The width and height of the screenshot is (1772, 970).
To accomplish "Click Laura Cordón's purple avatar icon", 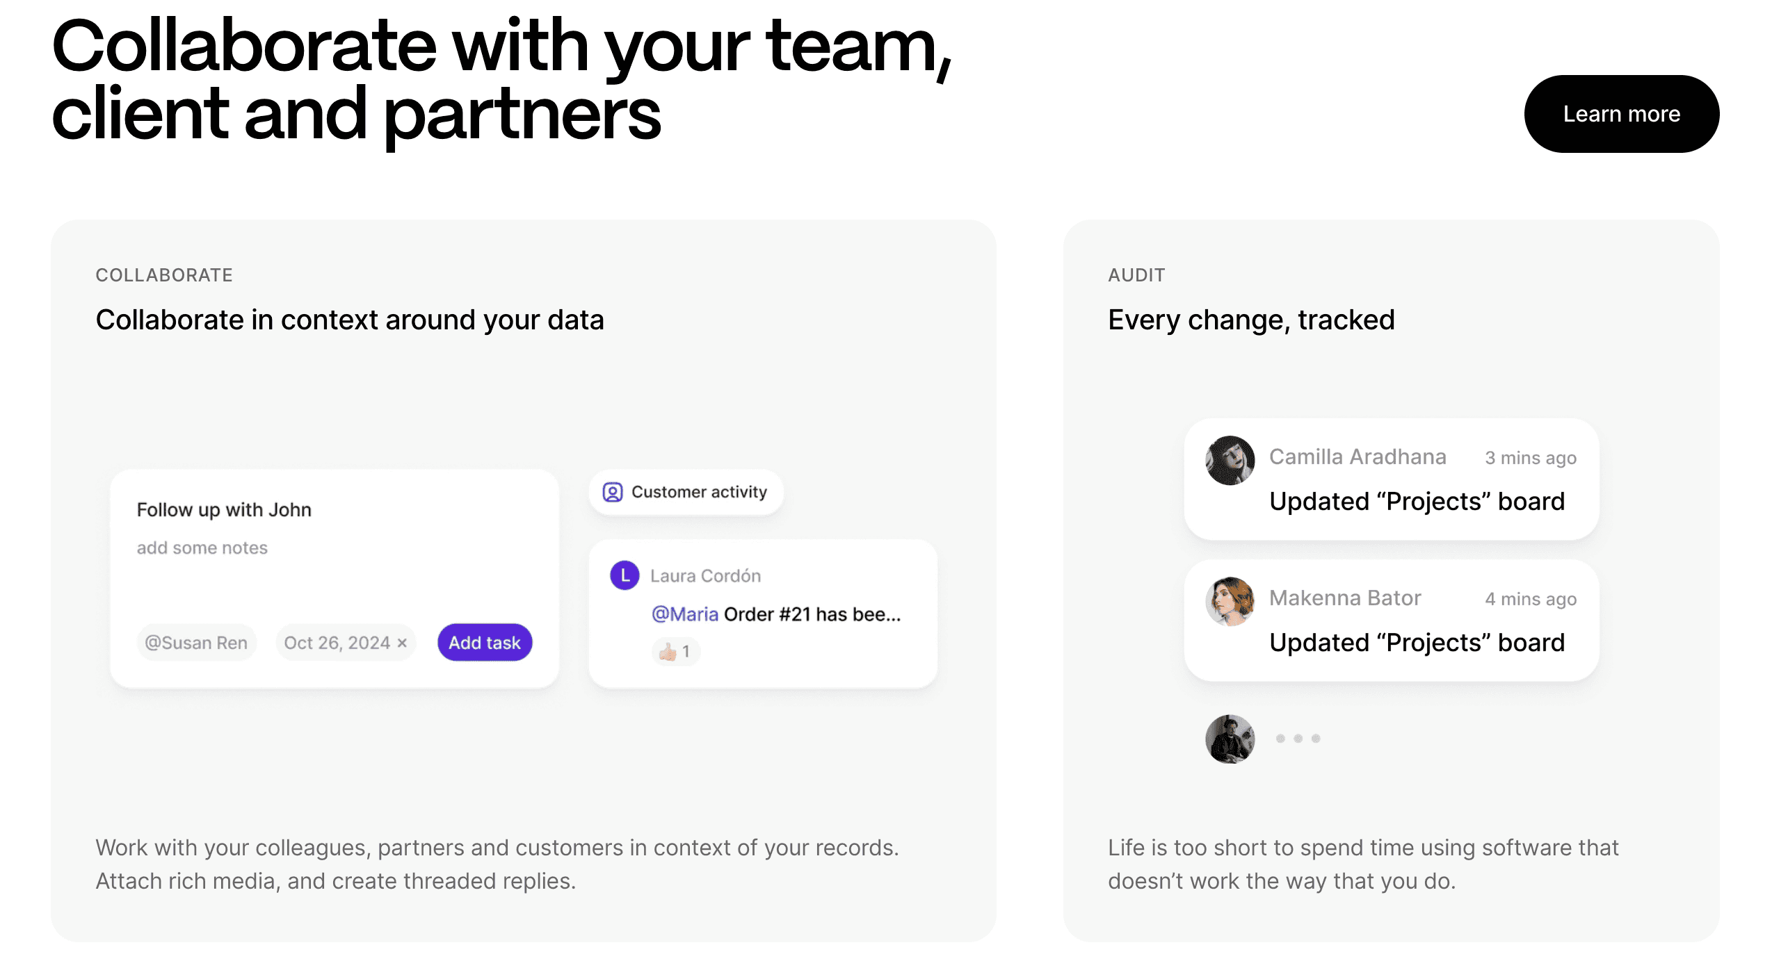I will pos(624,575).
